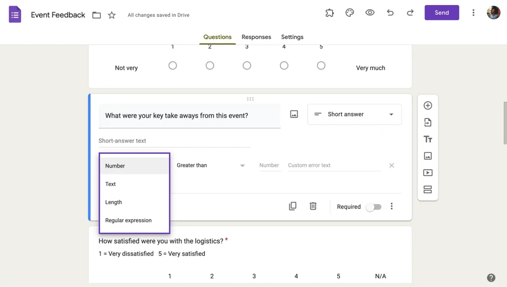Screen dimensions: 507x287
Task: Add title and description via Tt icon
Action: pos(427,139)
